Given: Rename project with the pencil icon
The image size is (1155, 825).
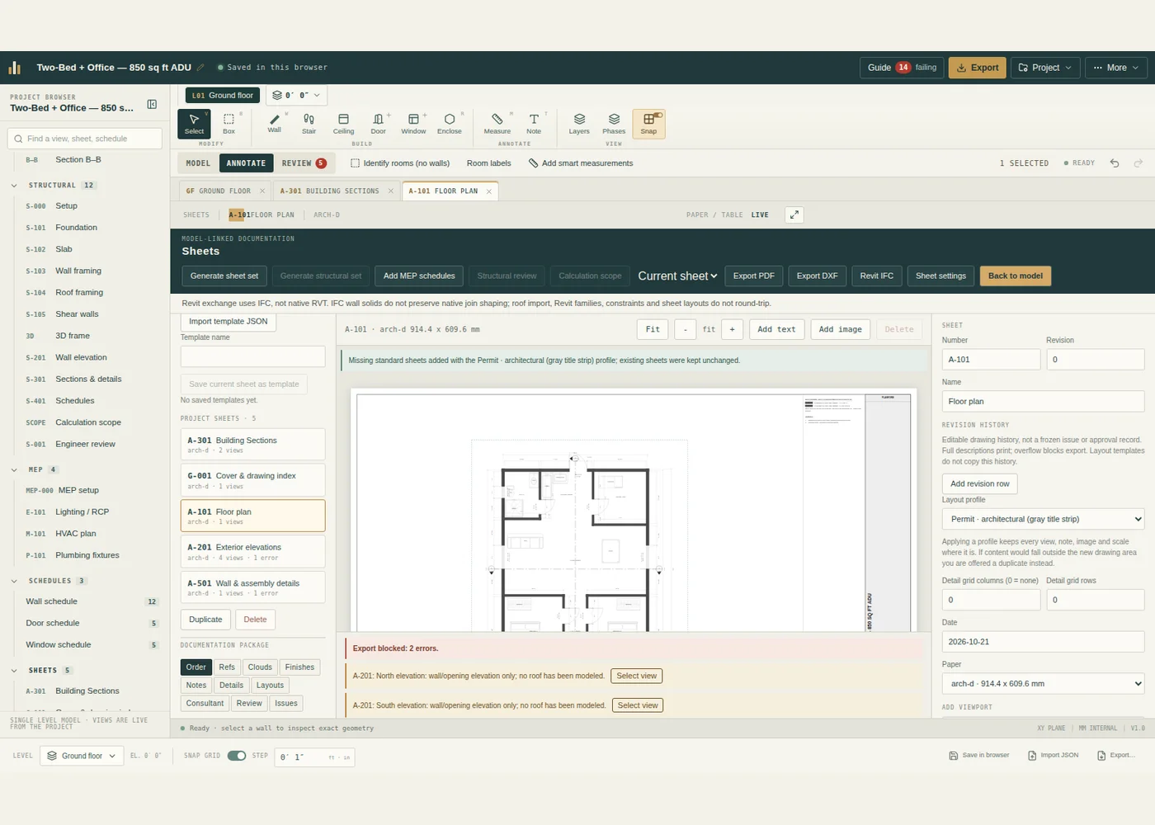Looking at the screenshot, I should coord(200,68).
